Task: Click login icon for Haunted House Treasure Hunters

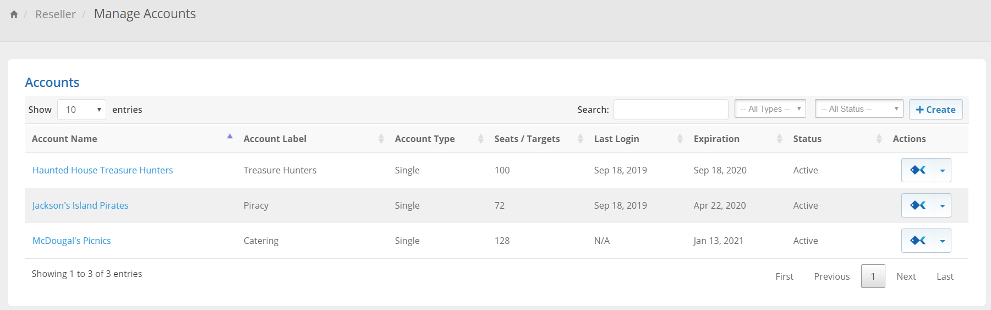Action: pyautogui.click(x=917, y=170)
